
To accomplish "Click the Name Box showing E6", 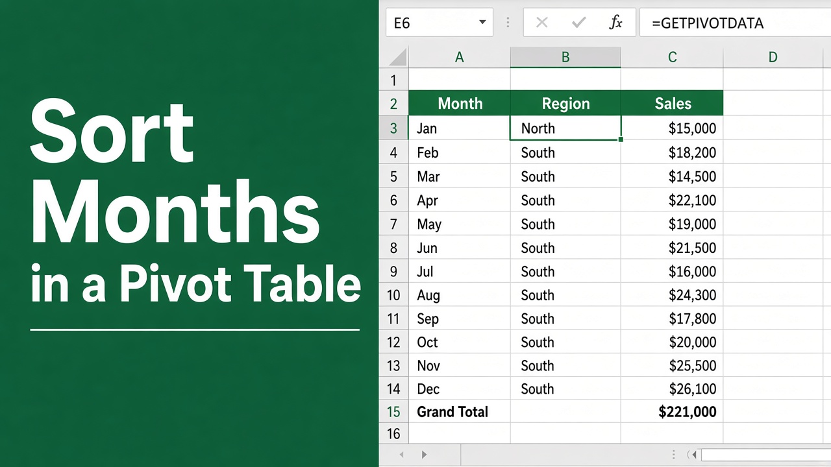I will coord(440,23).
